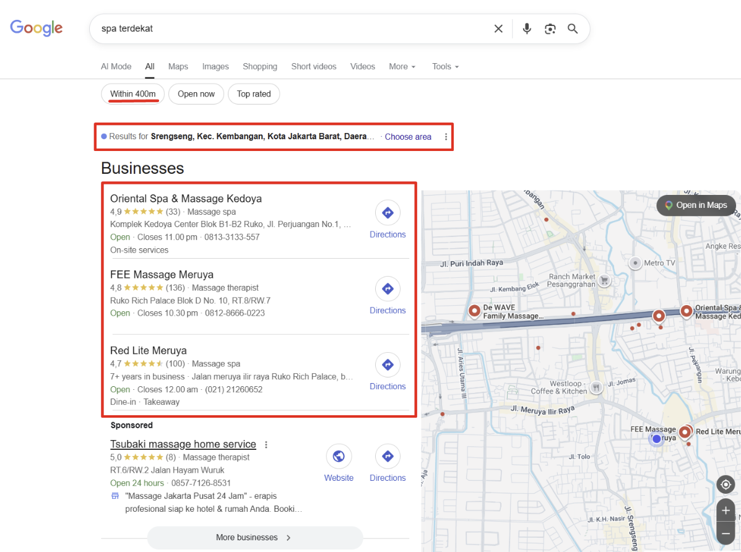Start voice search with the microphone icon

(x=526, y=29)
